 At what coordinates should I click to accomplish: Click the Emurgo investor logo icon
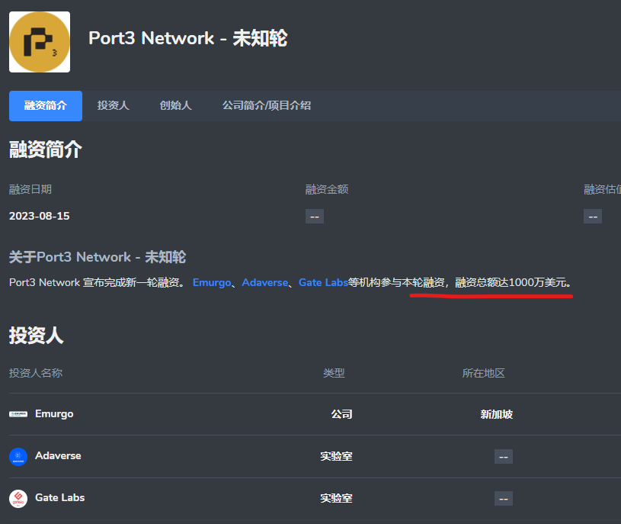pos(18,414)
